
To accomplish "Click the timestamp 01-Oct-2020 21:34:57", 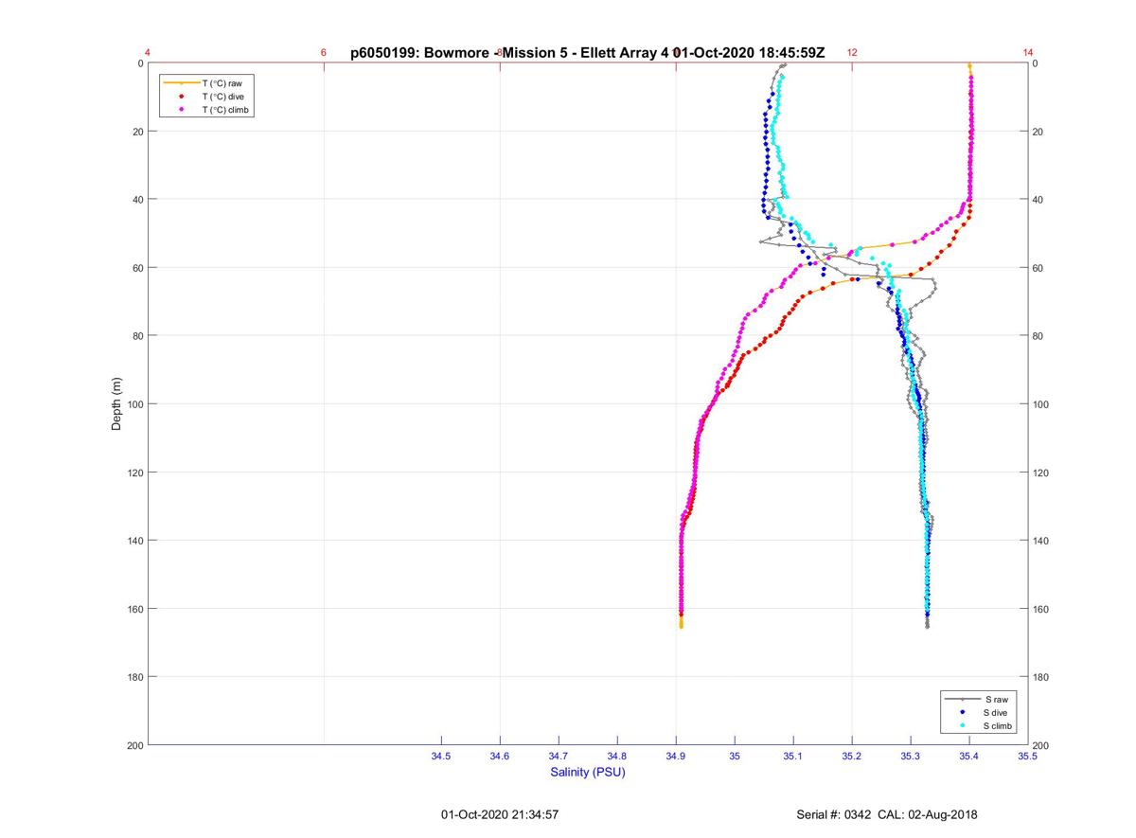I will (x=500, y=814).
